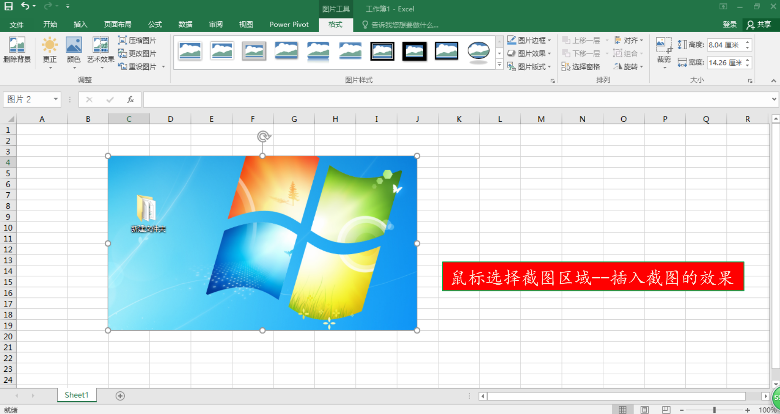The height and width of the screenshot is (414, 780).
Task: Click the 共享 share button
Action: 759,25
